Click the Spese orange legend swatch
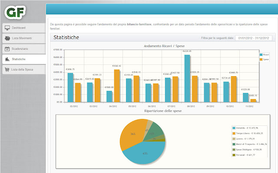This screenshot has height=173, width=278. (261, 59)
